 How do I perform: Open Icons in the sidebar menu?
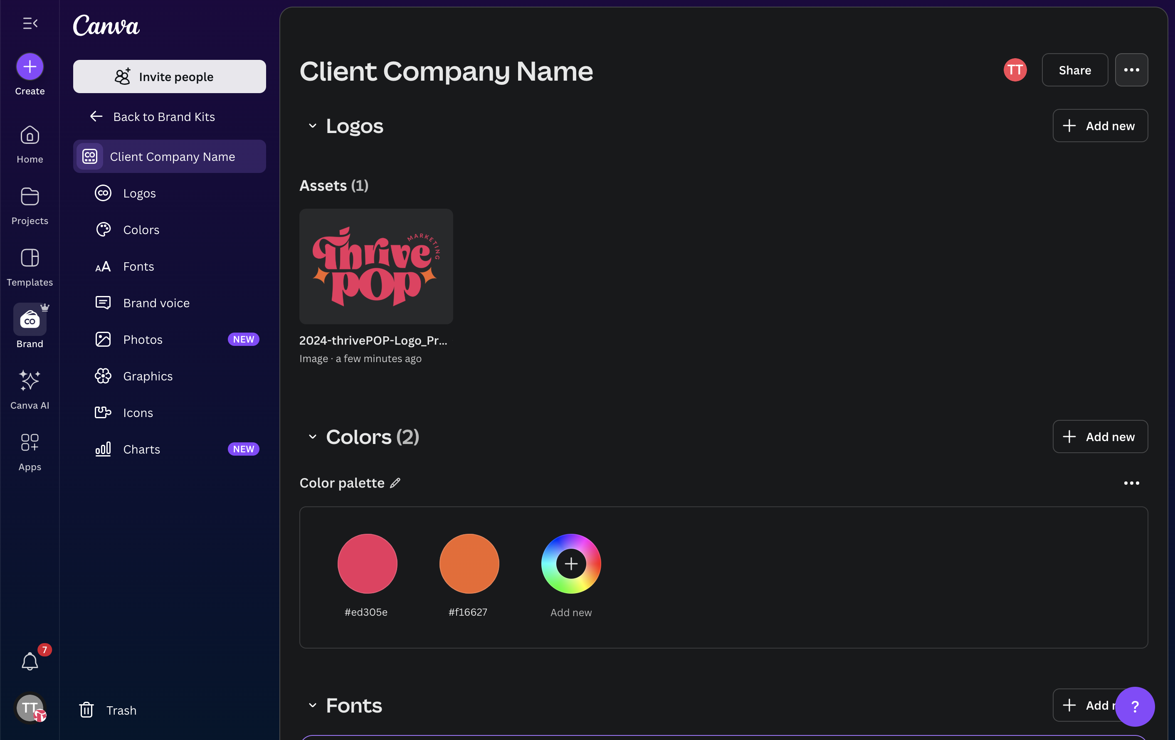pos(169,413)
